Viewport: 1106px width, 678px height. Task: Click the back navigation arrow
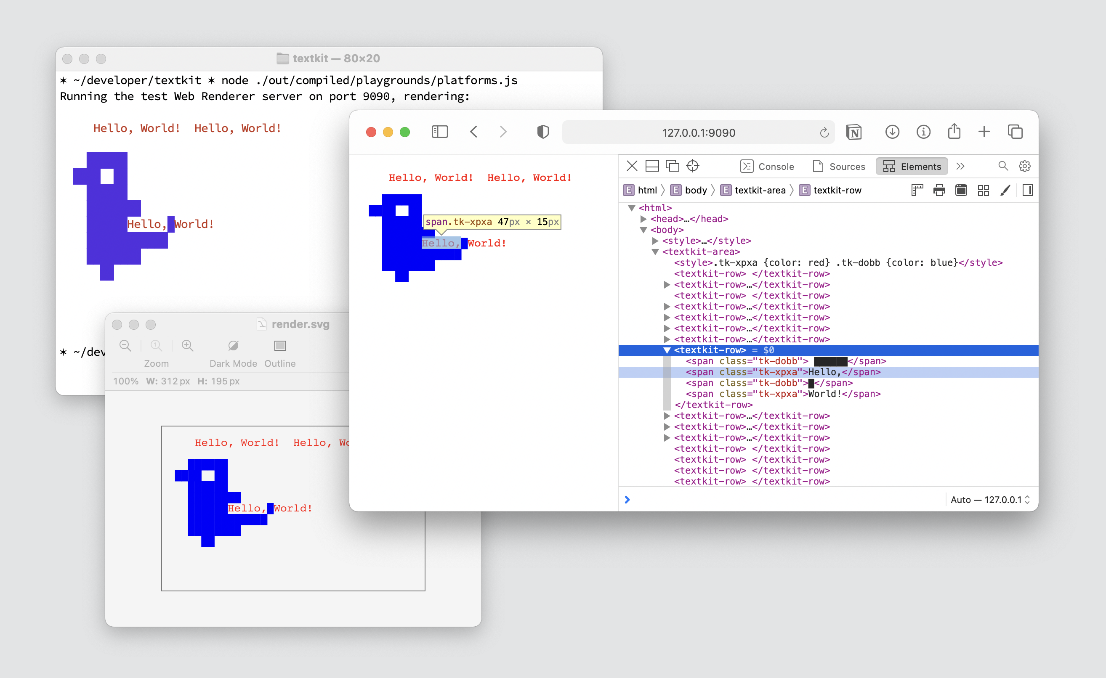pyautogui.click(x=475, y=132)
